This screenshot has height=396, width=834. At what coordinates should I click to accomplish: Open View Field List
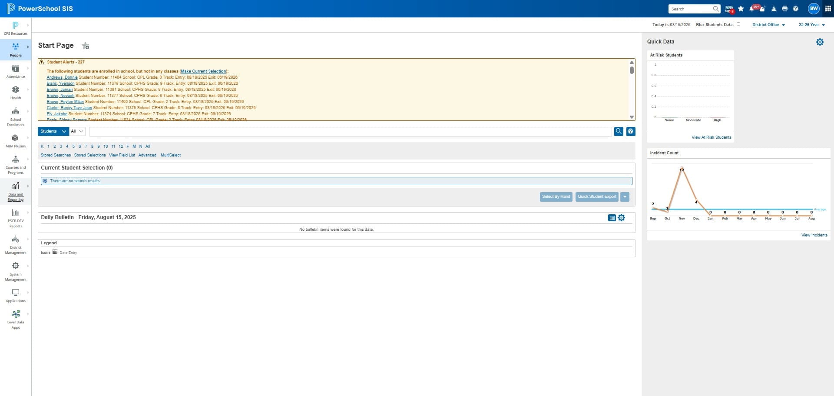(122, 155)
